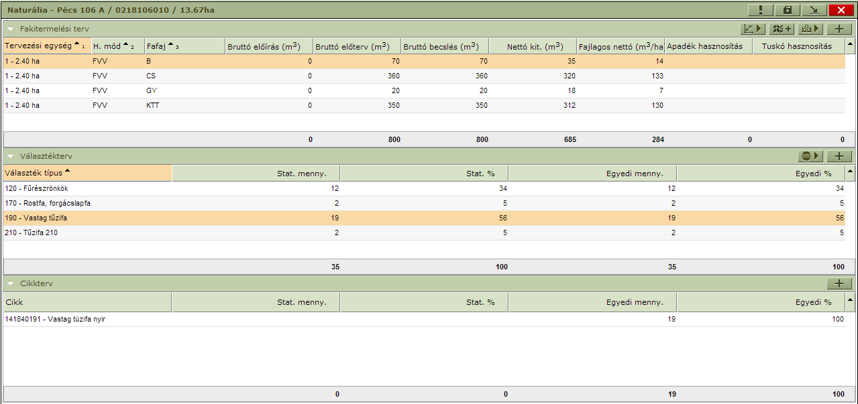Click the Bruttó becslés value 20
The image size is (858, 404).
tap(483, 90)
